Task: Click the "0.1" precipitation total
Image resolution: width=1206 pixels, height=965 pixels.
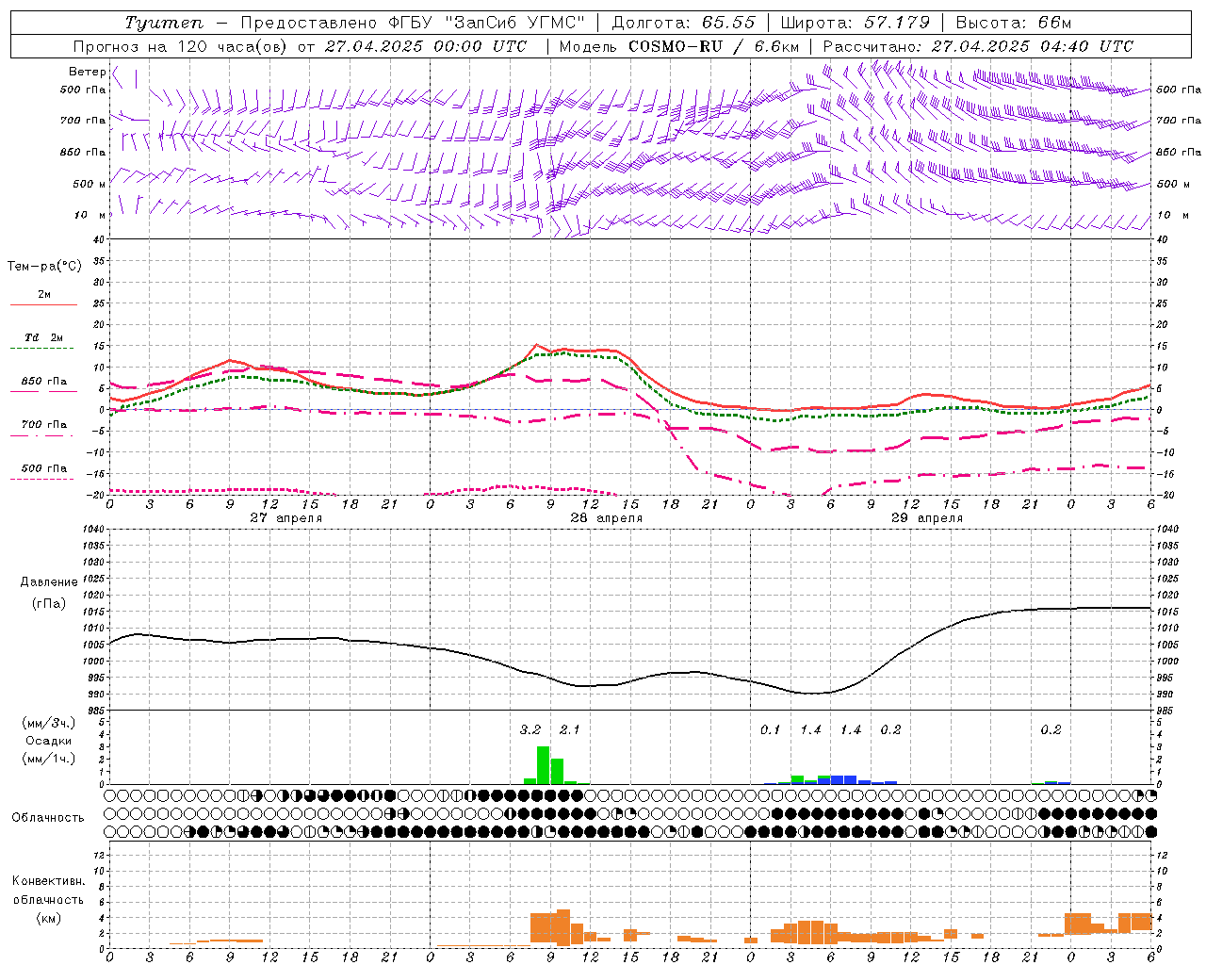Action: (771, 730)
